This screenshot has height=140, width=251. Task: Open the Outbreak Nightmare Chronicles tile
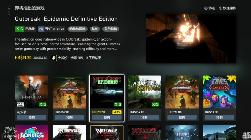[144, 132]
